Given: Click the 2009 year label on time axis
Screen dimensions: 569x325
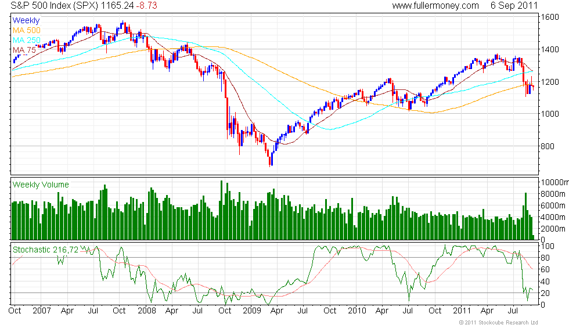Looking at the screenshot, I should (x=252, y=311).
